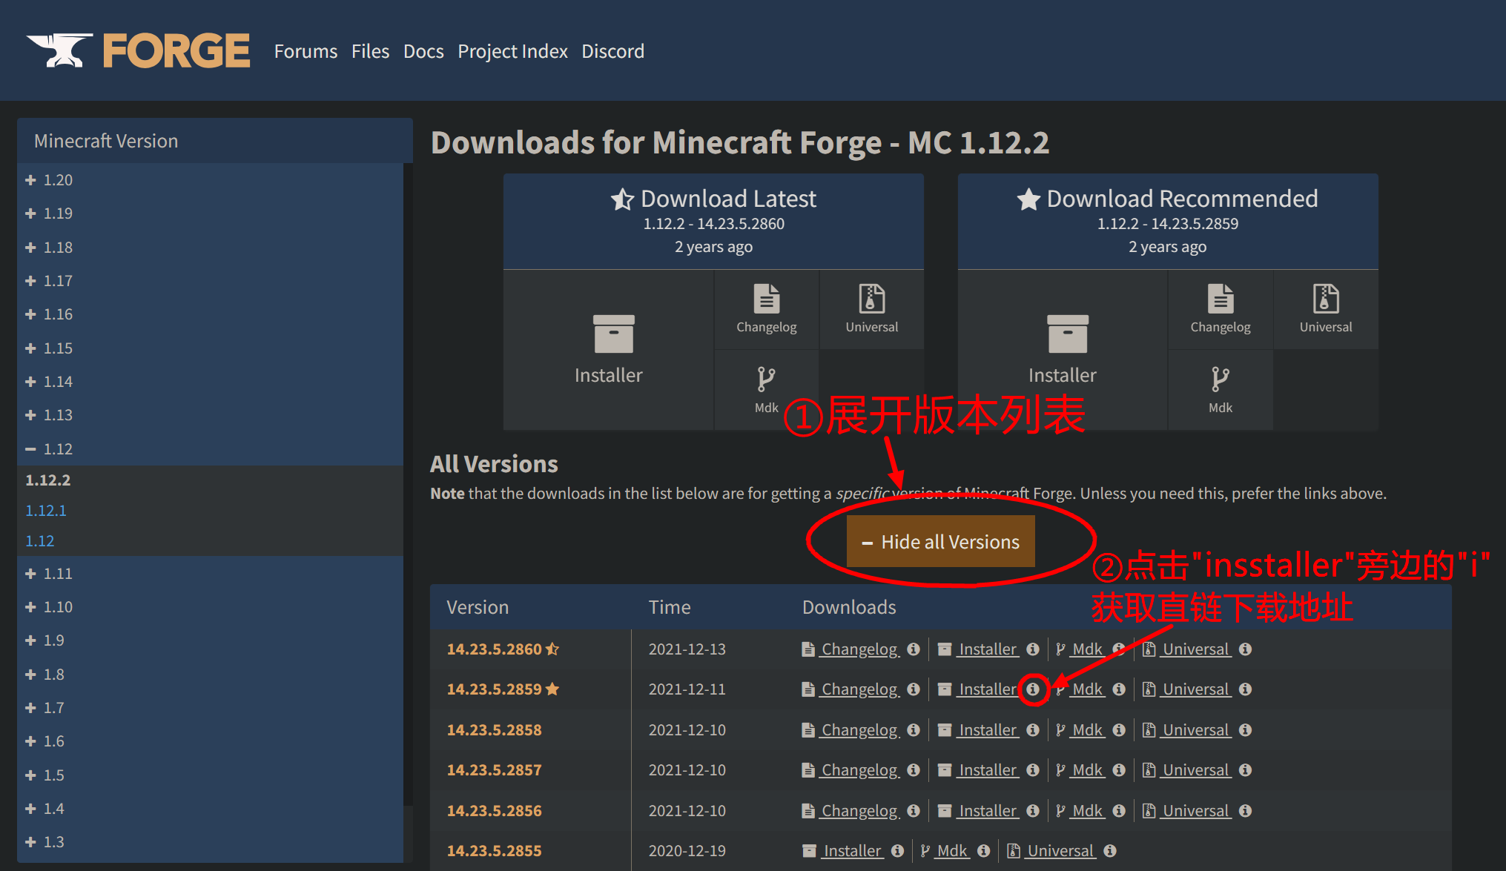Click Universal icon under Download Latest

871,309
